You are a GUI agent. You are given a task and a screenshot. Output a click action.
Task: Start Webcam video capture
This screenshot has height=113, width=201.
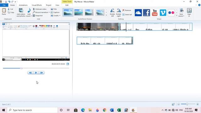40,9
